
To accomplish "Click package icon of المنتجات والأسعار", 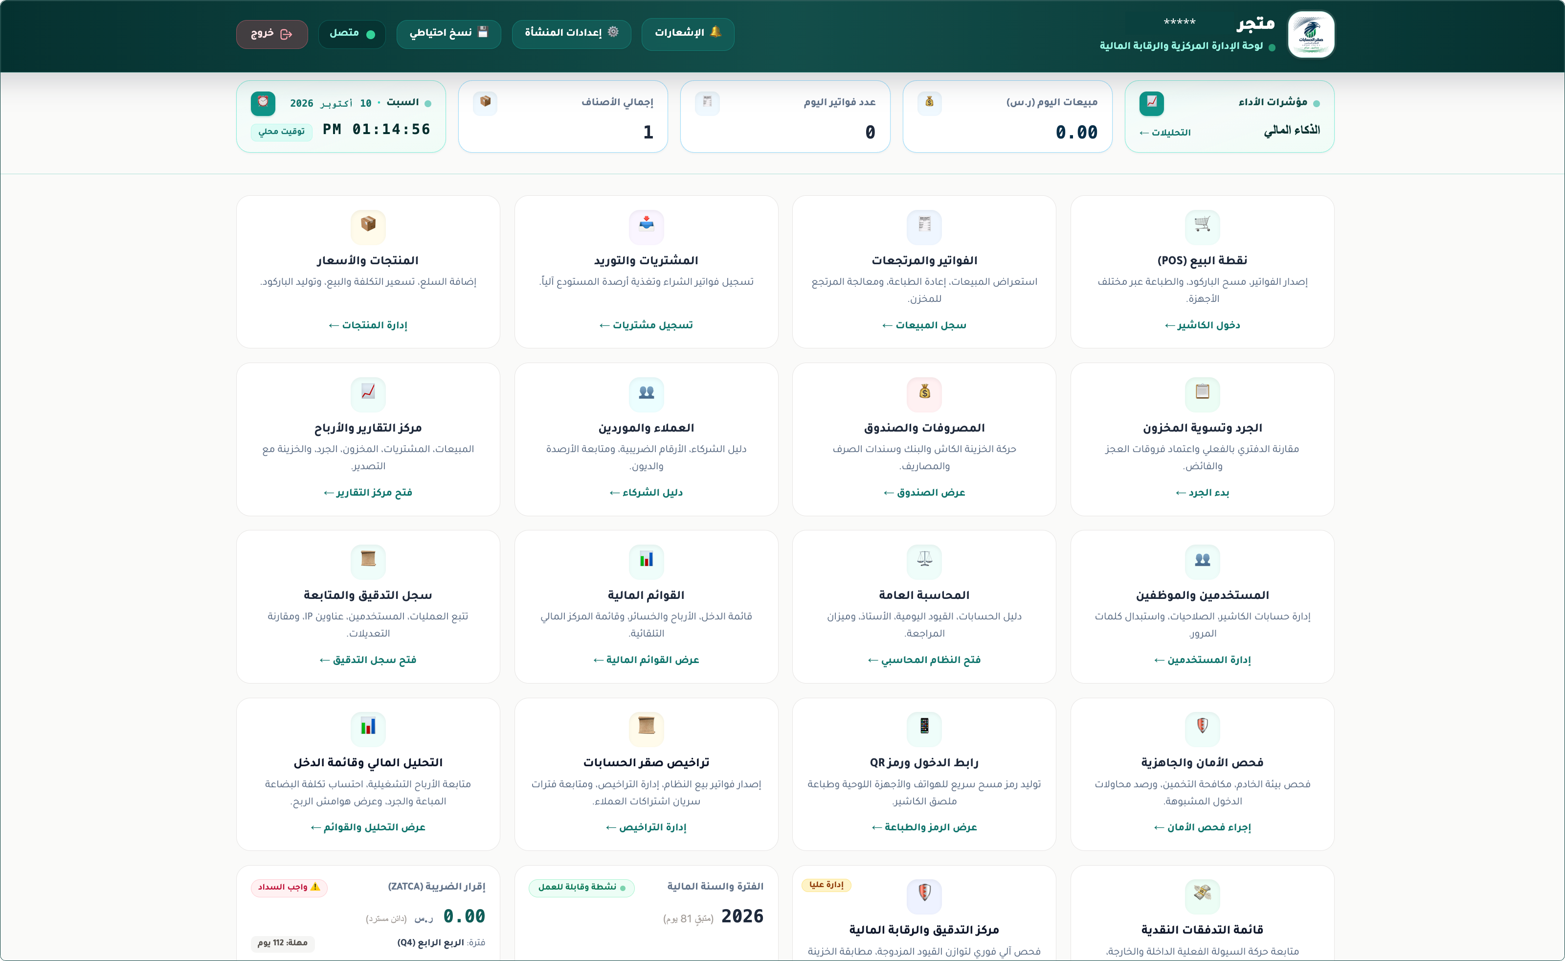I will [368, 227].
